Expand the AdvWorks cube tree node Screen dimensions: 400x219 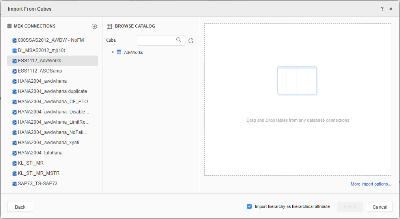click(x=113, y=52)
